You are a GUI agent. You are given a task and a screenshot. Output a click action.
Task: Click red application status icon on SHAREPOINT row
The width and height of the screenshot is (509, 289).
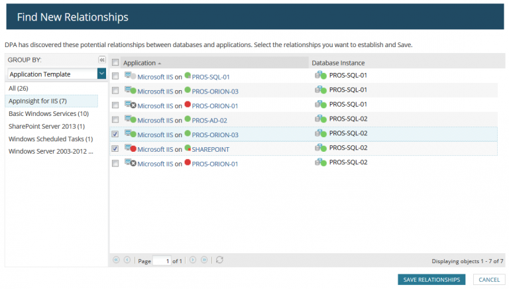click(131, 148)
